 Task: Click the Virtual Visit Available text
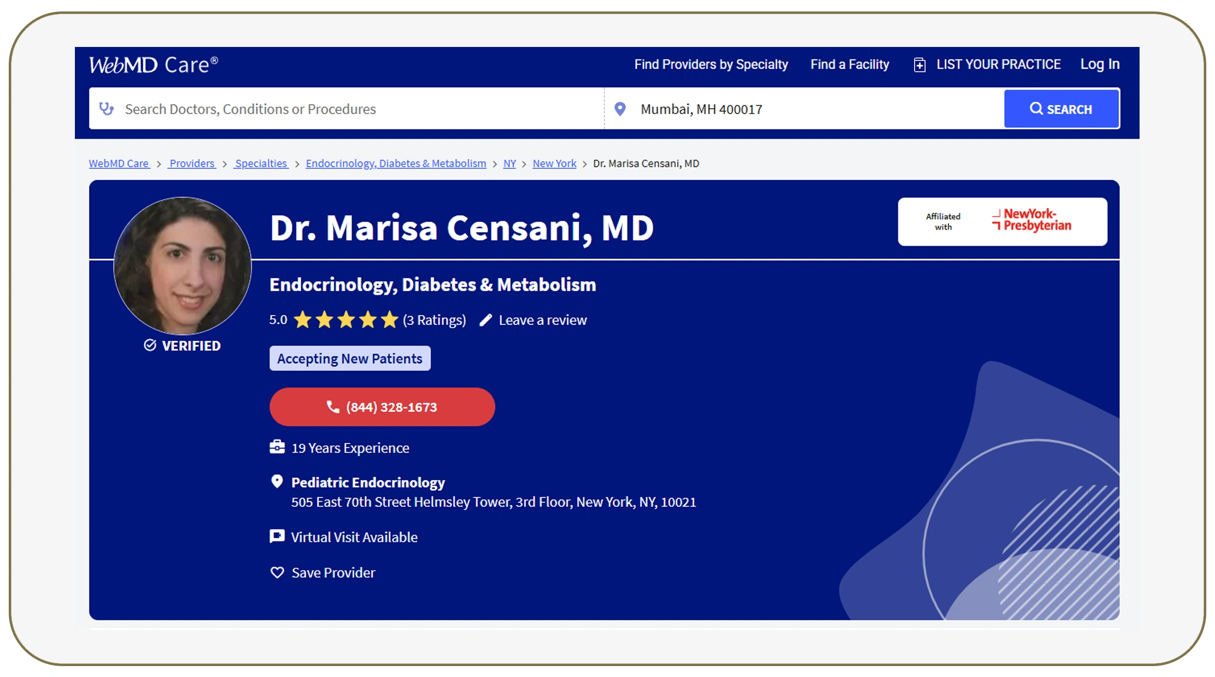click(x=354, y=537)
